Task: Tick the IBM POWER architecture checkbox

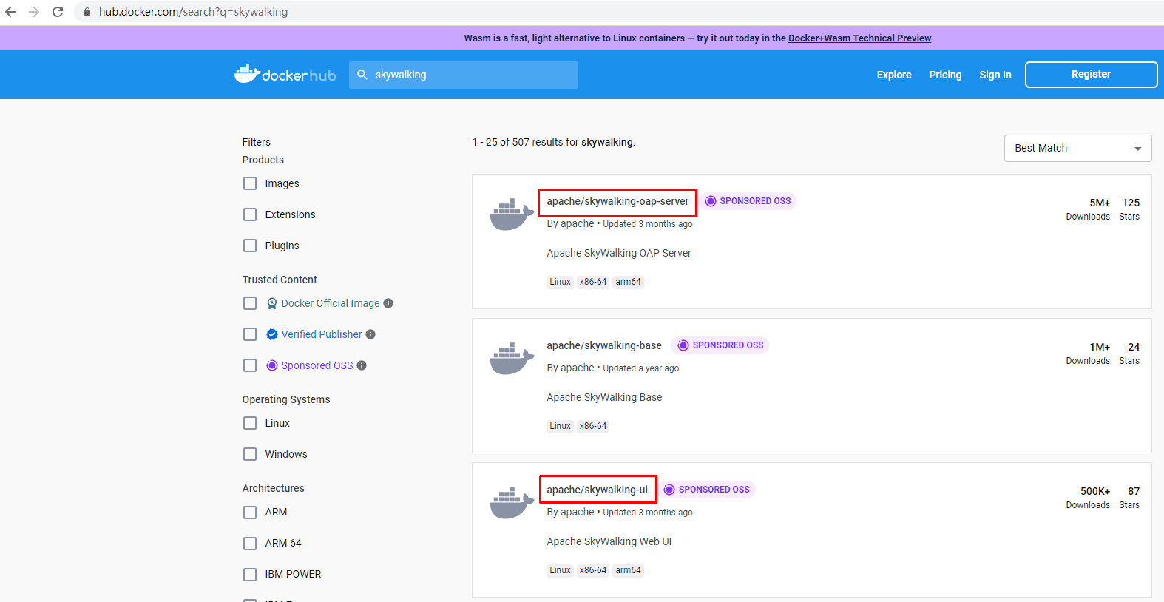Action: tap(250, 574)
